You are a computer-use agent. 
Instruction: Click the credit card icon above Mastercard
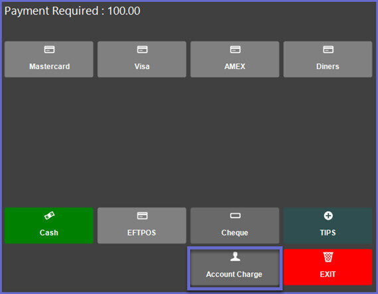click(49, 49)
